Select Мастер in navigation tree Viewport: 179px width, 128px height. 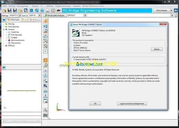pyautogui.click(x=11, y=24)
